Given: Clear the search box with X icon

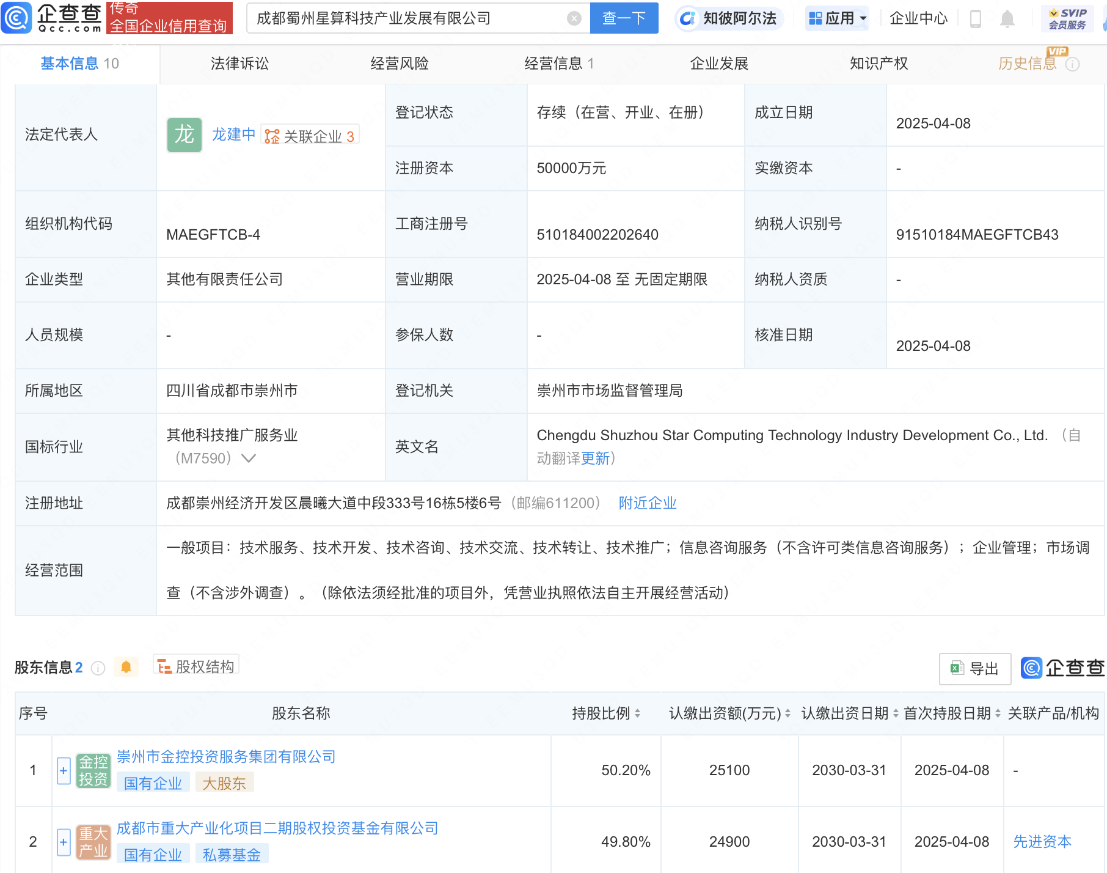Looking at the screenshot, I should tap(574, 18).
